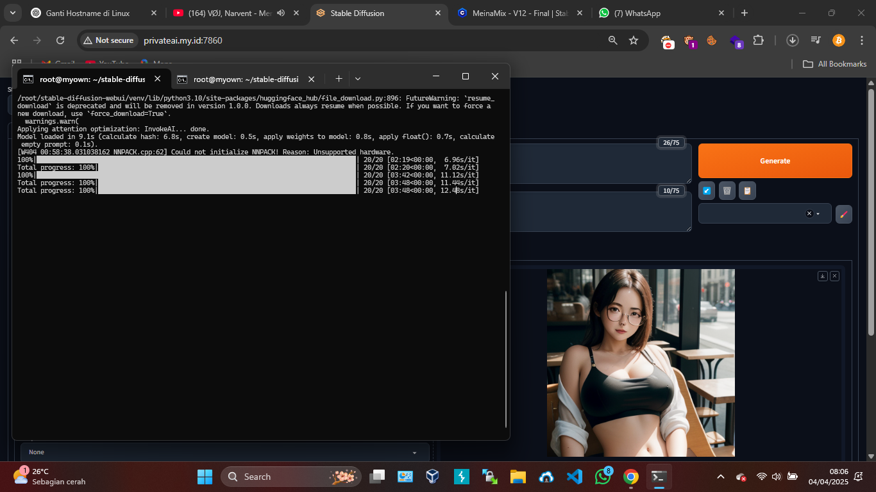
Task: Open the monkey extension with badge 1
Action: [x=690, y=41]
